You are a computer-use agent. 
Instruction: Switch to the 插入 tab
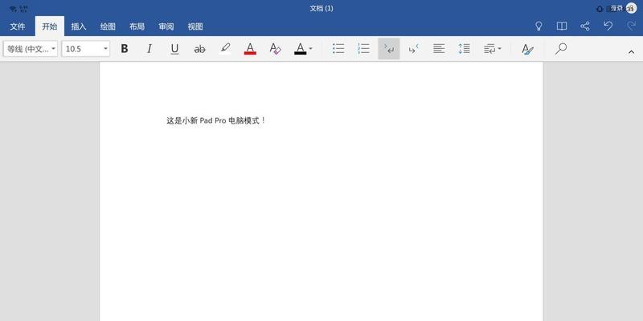click(x=79, y=26)
